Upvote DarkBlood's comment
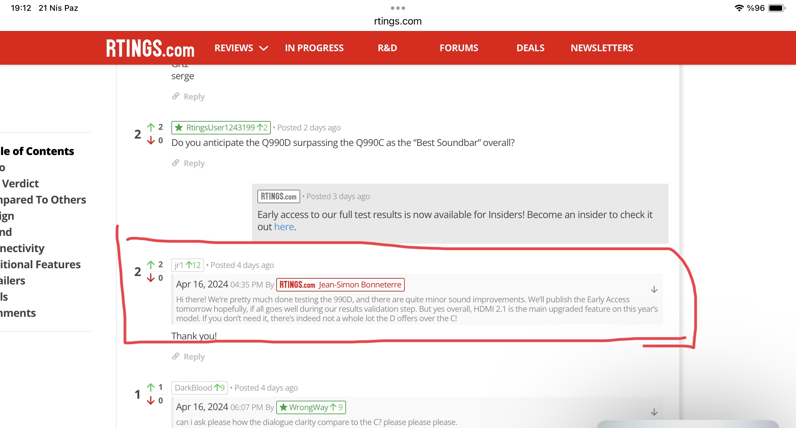796x428 pixels. pyautogui.click(x=151, y=387)
